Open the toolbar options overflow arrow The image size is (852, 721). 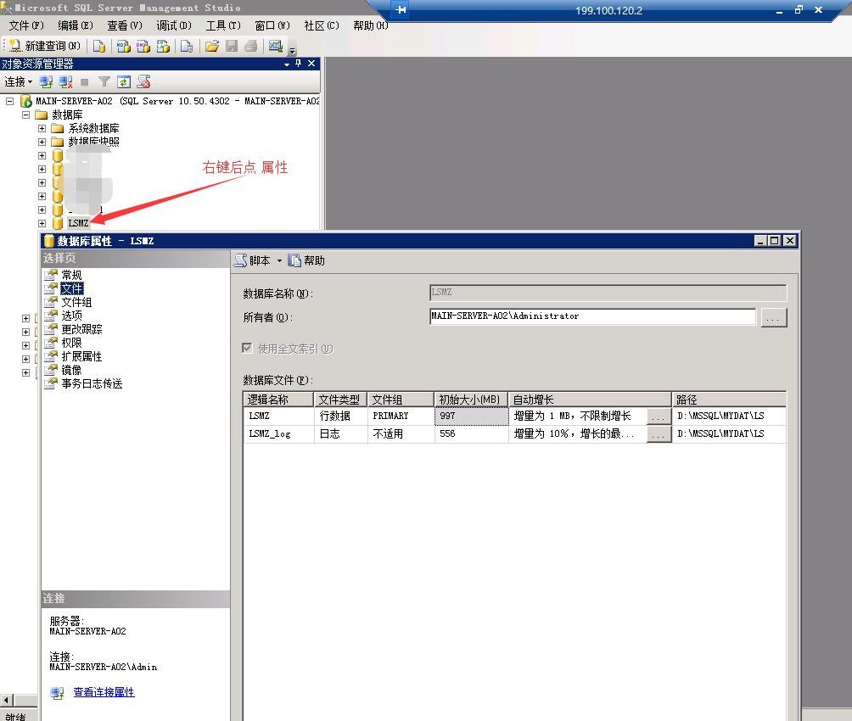coord(292,50)
